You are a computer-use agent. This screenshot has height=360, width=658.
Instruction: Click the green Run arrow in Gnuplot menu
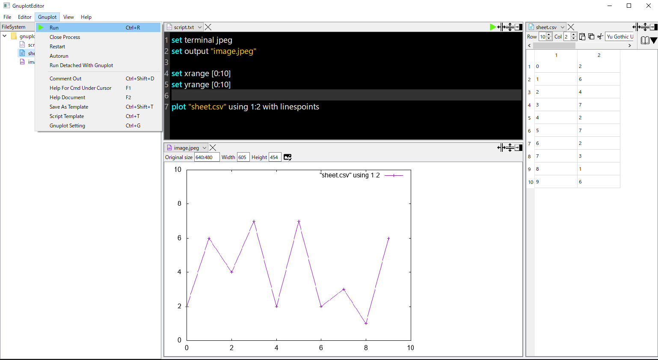[x=41, y=27]
